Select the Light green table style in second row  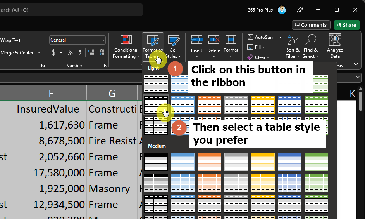316,105
